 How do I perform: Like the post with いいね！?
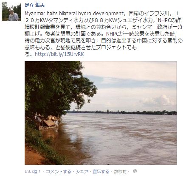coord(33,171)
